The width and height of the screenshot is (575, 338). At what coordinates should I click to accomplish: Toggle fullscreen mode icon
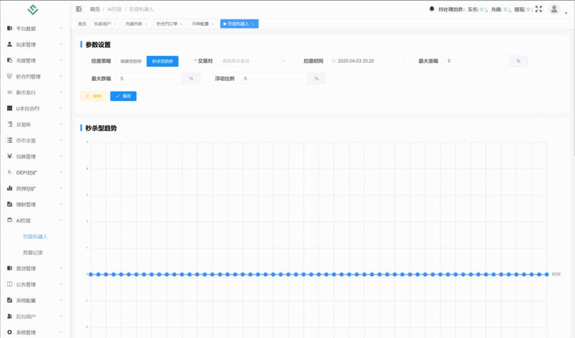[539, 9]
